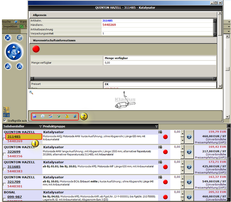Open article link 311485 in list
The image size is (231, 202).
click(x=14, y=136)
